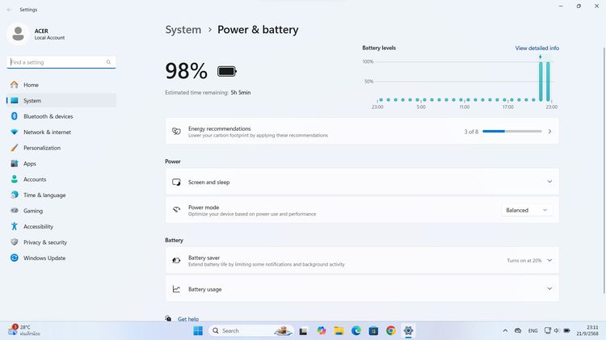Switch the ENG input language indicator
606x340 pixels.
(533, 331)
